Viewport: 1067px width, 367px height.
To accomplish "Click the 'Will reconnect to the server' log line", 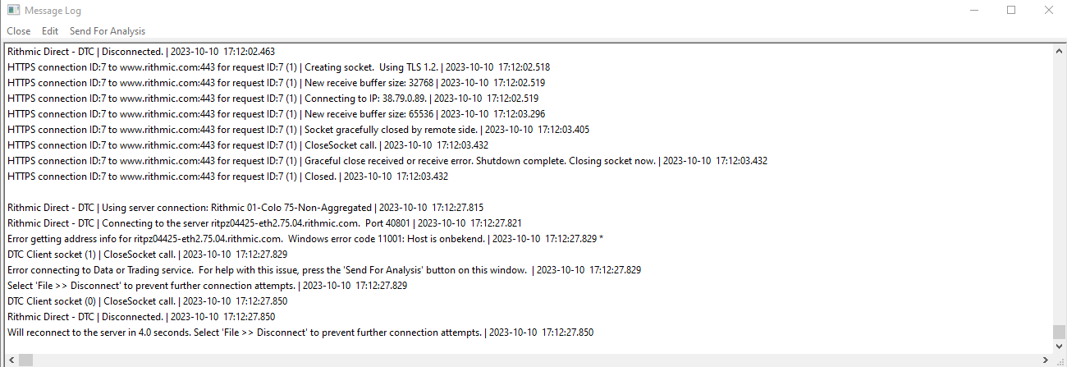I will tap(300, 333).
